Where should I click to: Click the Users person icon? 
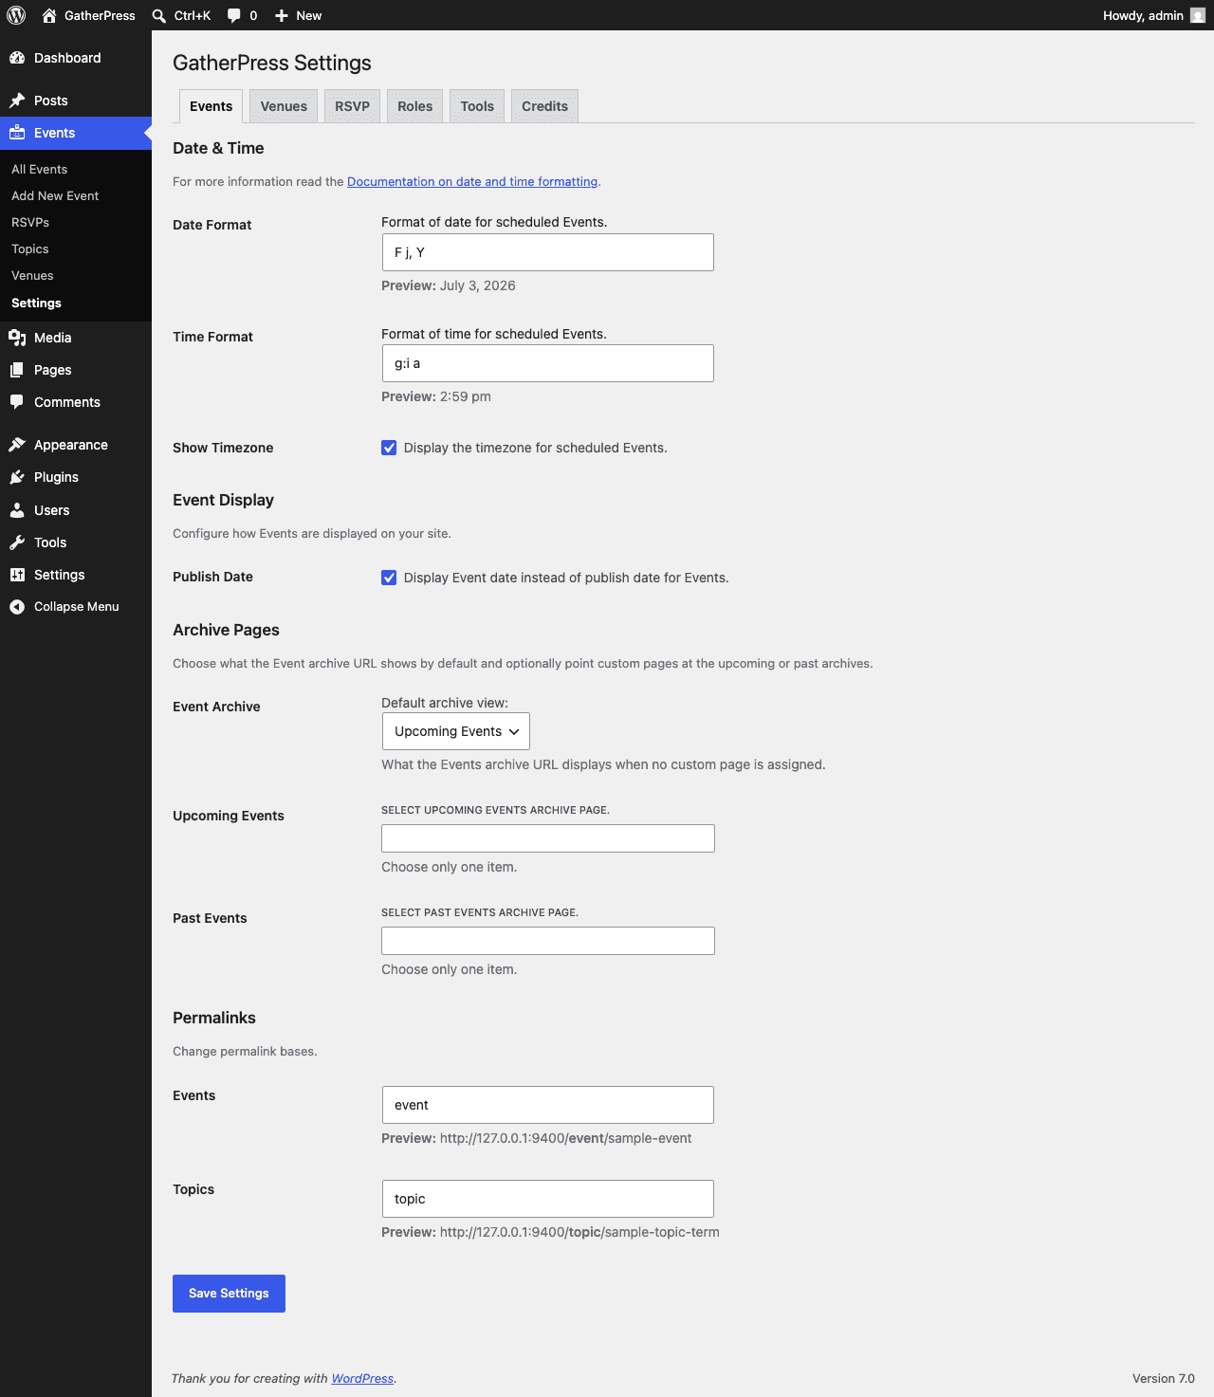click(17, 510)
